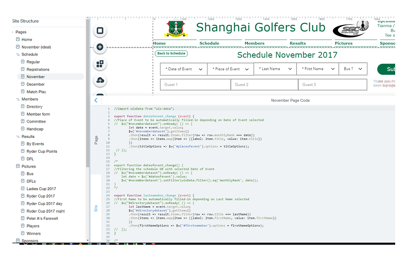Click the Shanghai Golfers Club crest logo
402x260 pixels.
click(176, 28)
